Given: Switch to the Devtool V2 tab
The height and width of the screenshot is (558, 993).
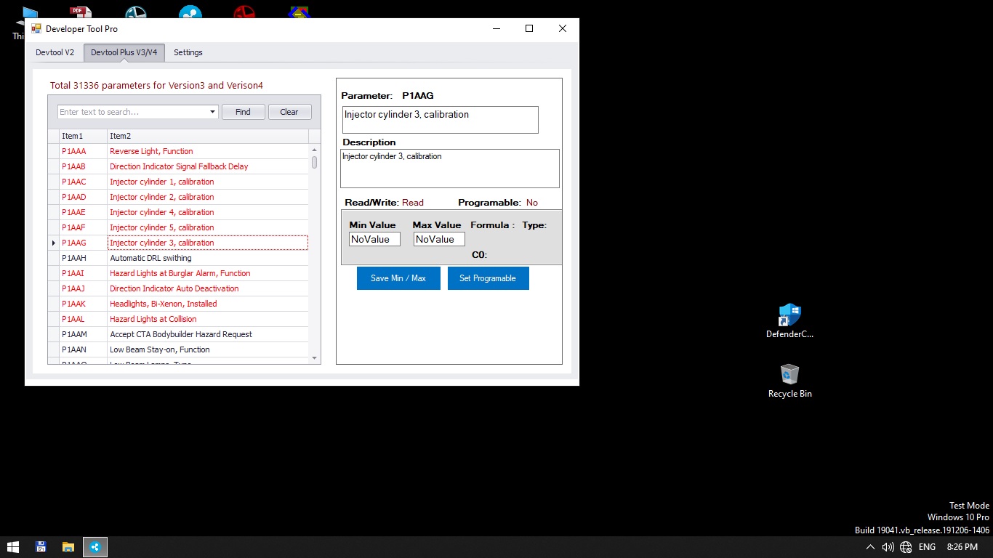Looking at the screenshot, I should click(x=55, y=52).
